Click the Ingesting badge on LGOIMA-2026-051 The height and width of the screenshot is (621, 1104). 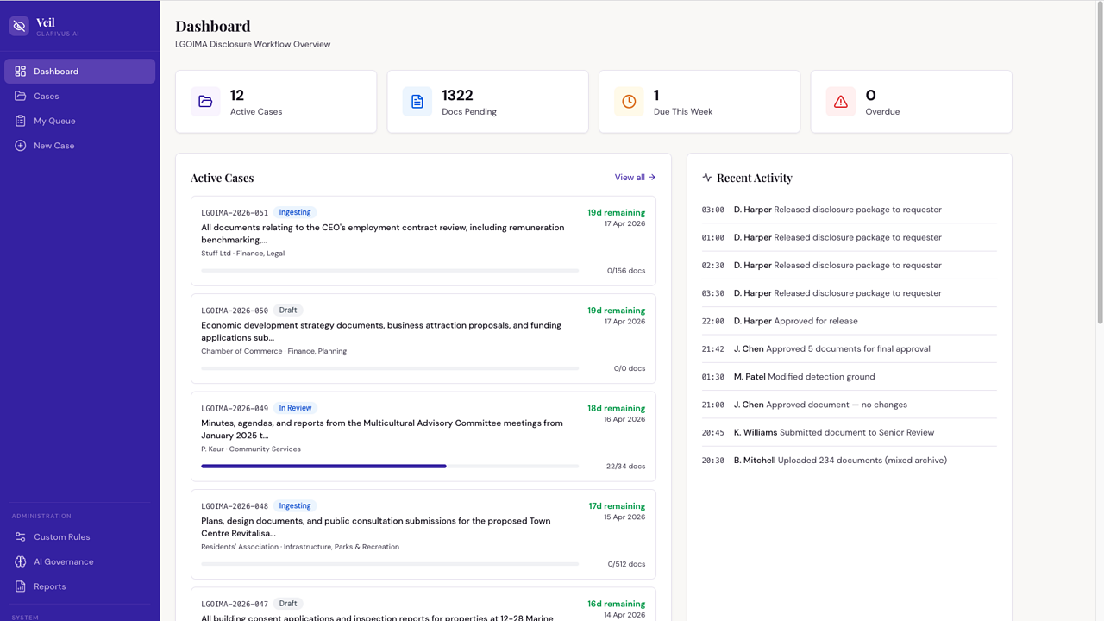pos(295,212)
